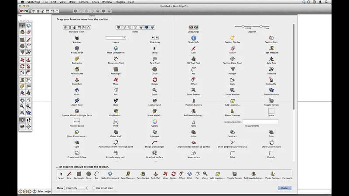Click the LookAround icon

pos(155,101)
